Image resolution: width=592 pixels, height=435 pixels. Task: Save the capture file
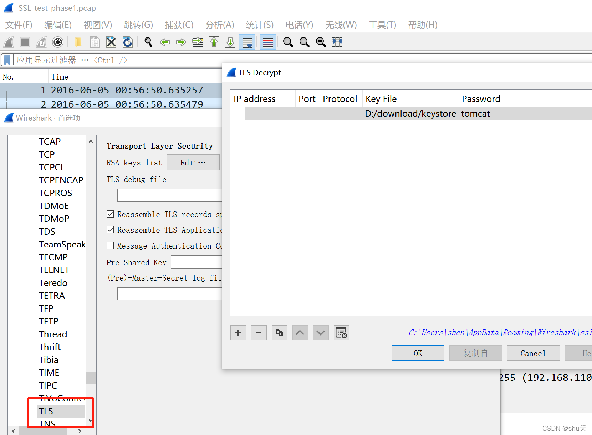pyautogui.click(x=95, y=42)
